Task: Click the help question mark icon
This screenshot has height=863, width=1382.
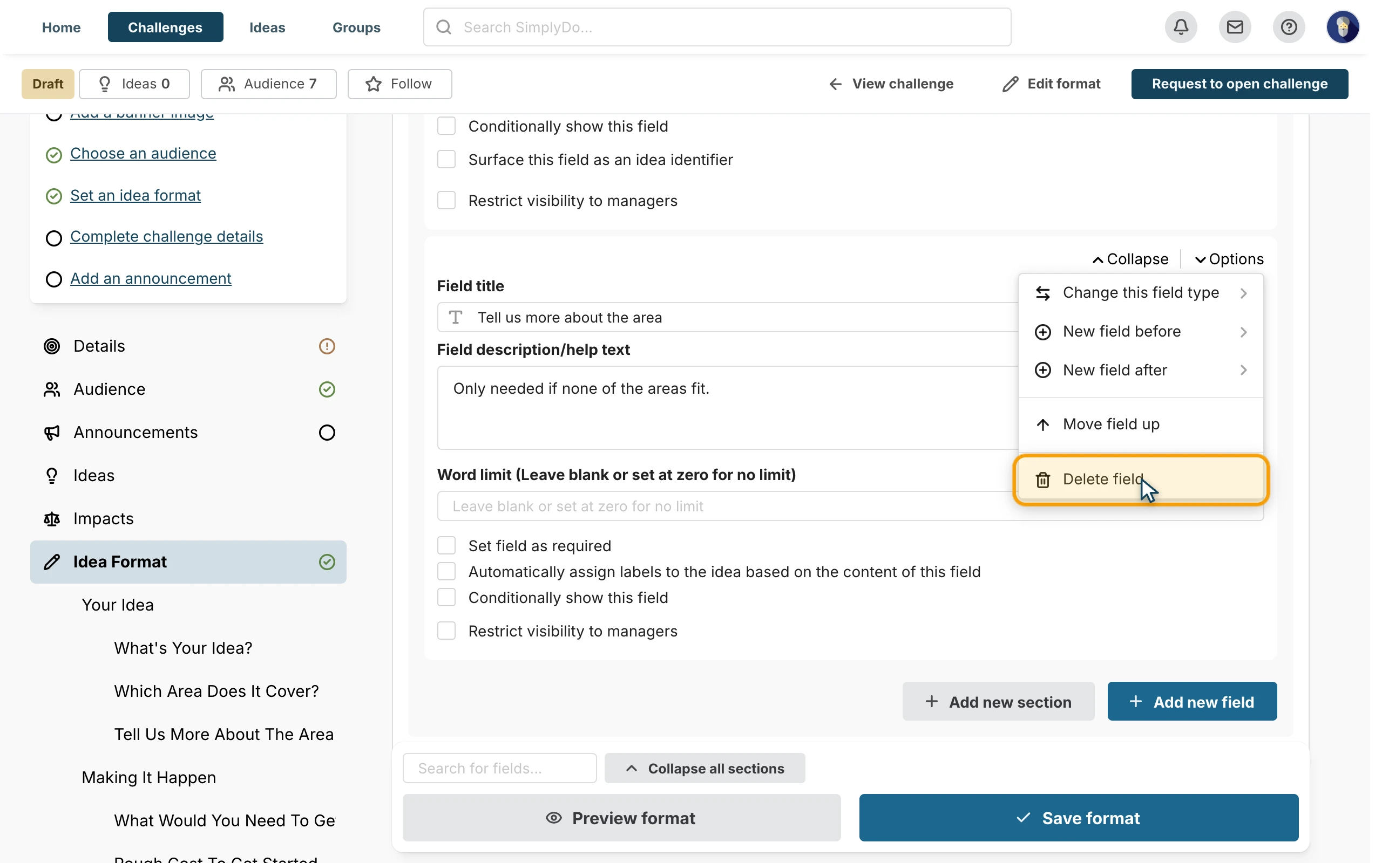Action: pyautogui.click(x=1289, y=27)
